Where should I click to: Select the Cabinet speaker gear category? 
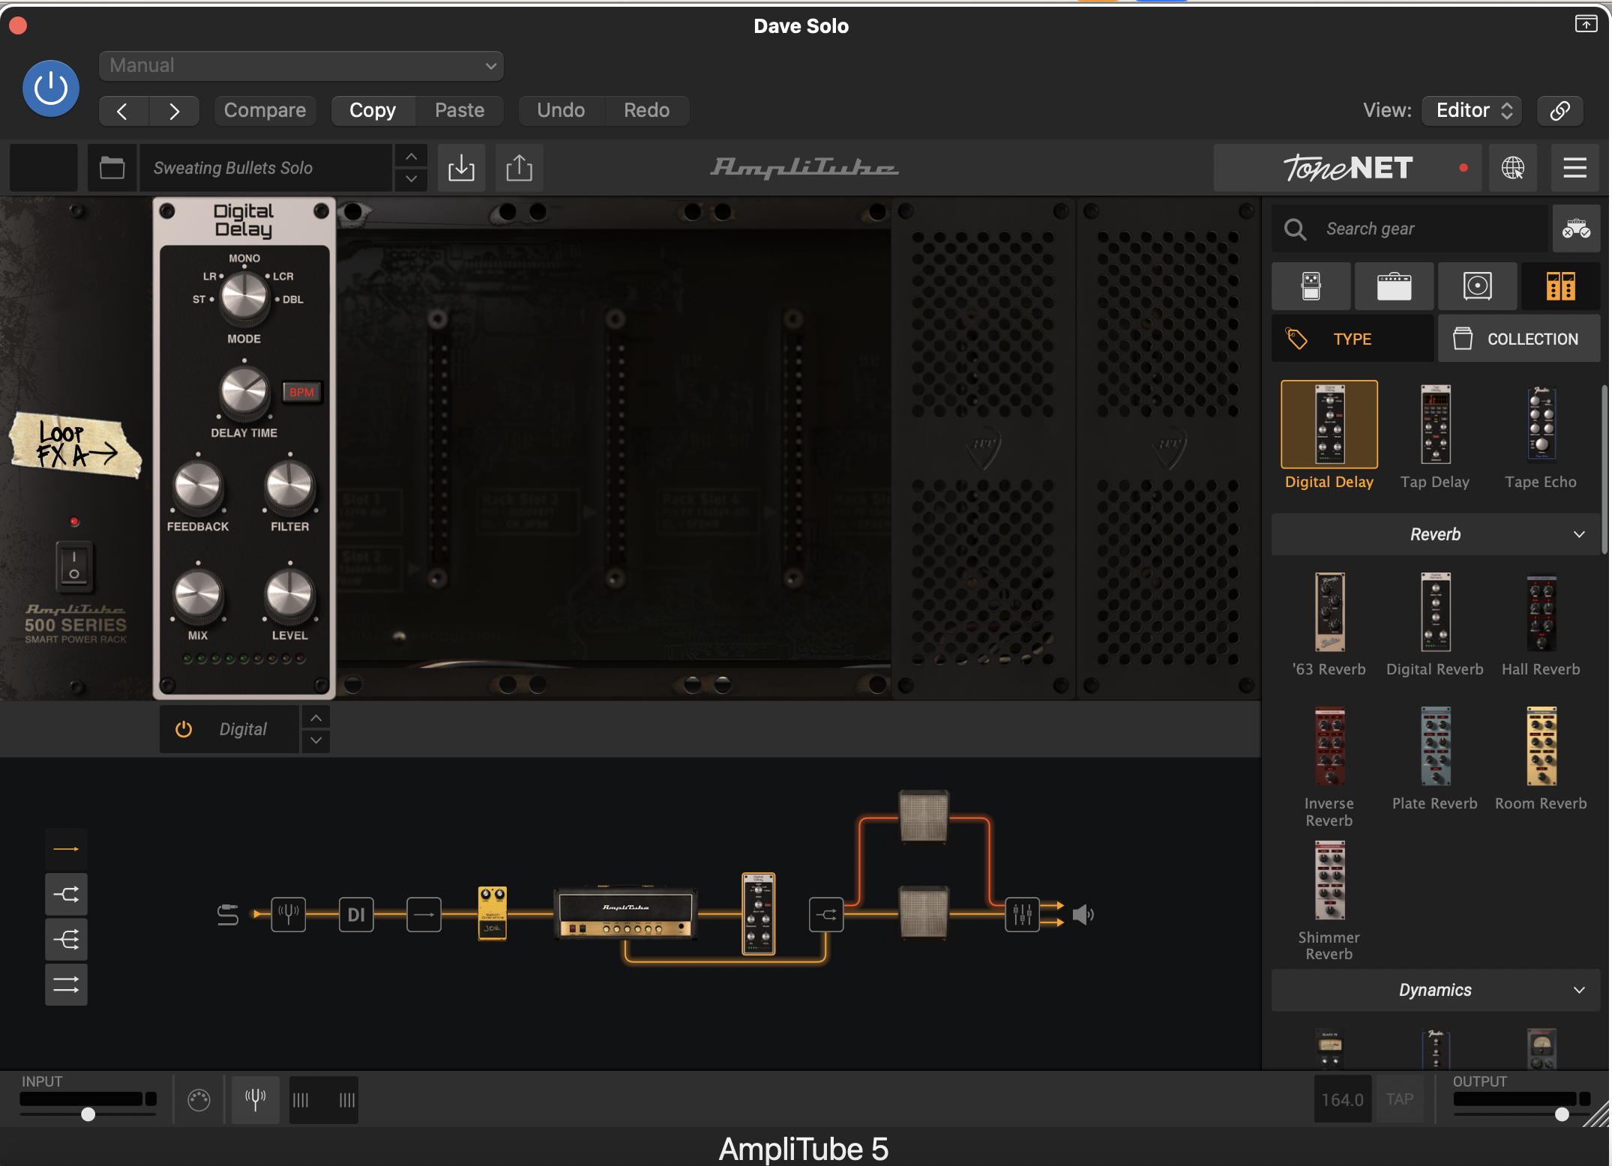click(1477, 286)
